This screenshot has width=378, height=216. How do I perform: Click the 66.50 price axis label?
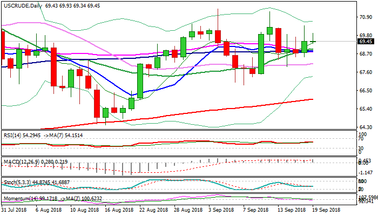tap(365, 91)
